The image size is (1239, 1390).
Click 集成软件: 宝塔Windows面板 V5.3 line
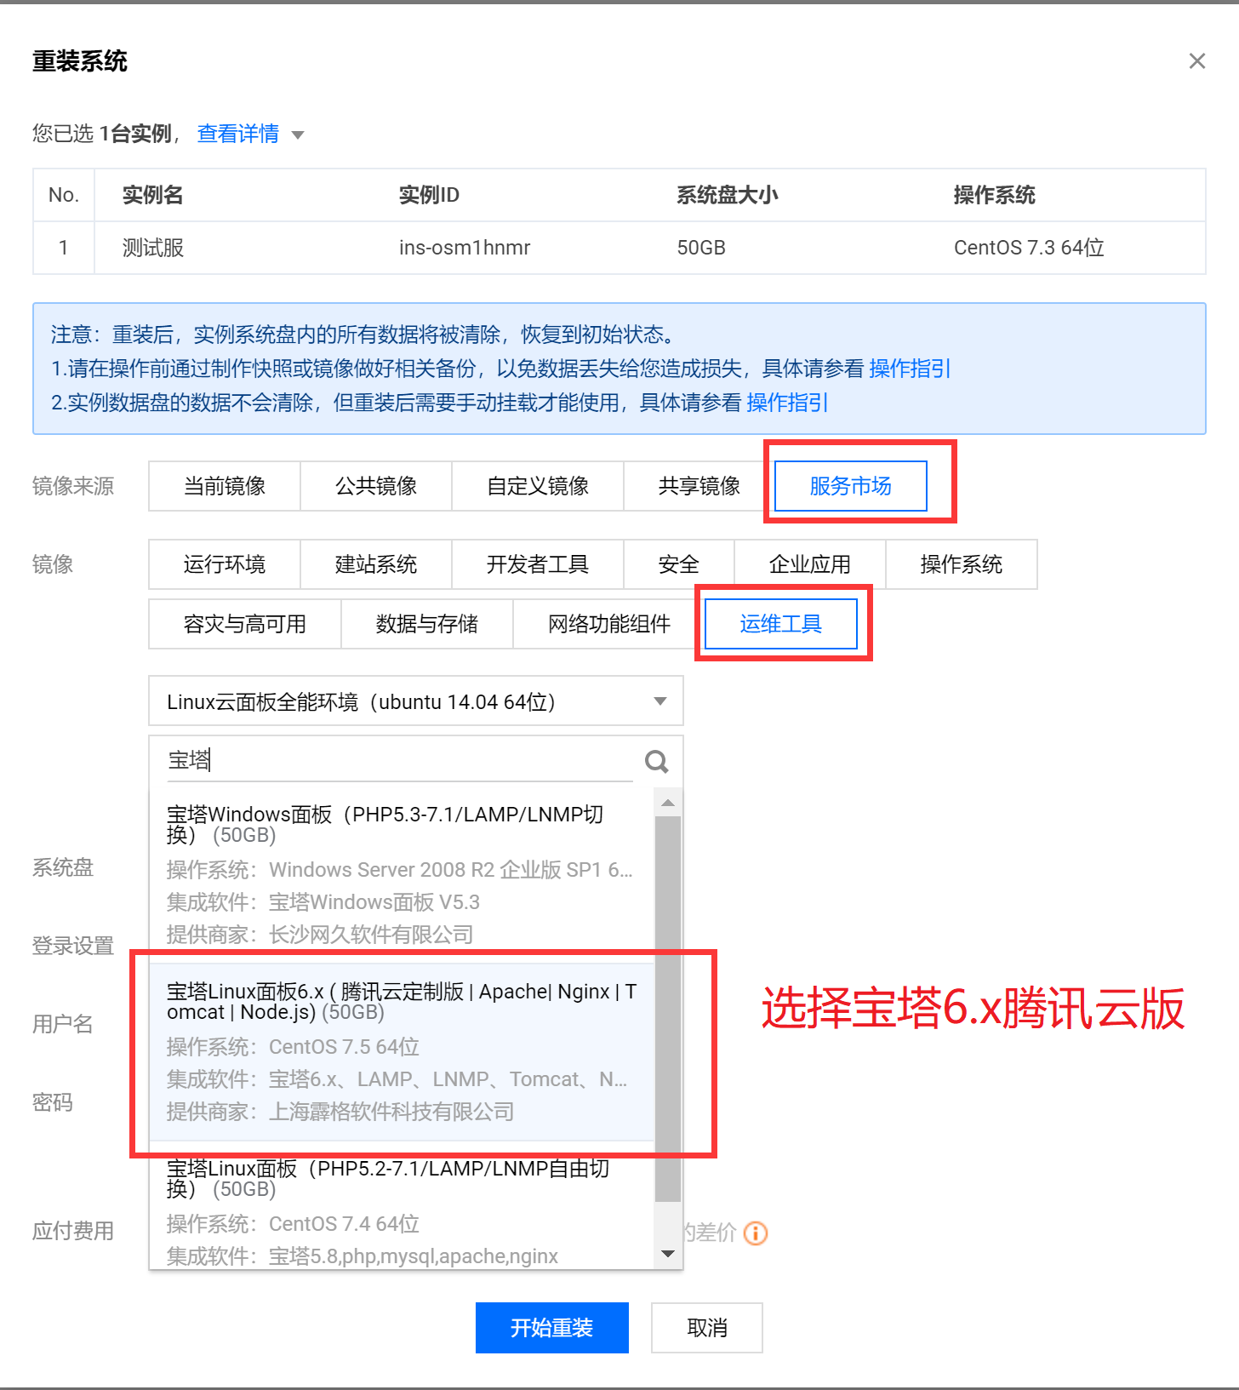point(323,902)
